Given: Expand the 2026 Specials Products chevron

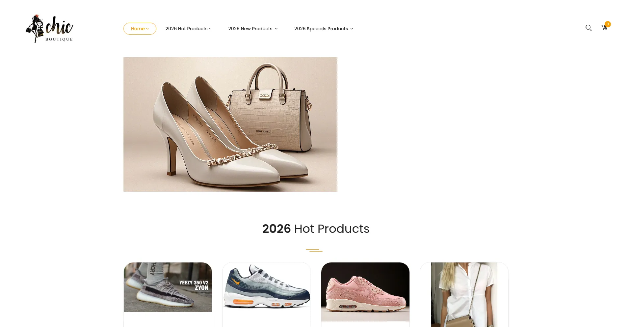Looking at the screenshot, I should (x=352, y=29).
